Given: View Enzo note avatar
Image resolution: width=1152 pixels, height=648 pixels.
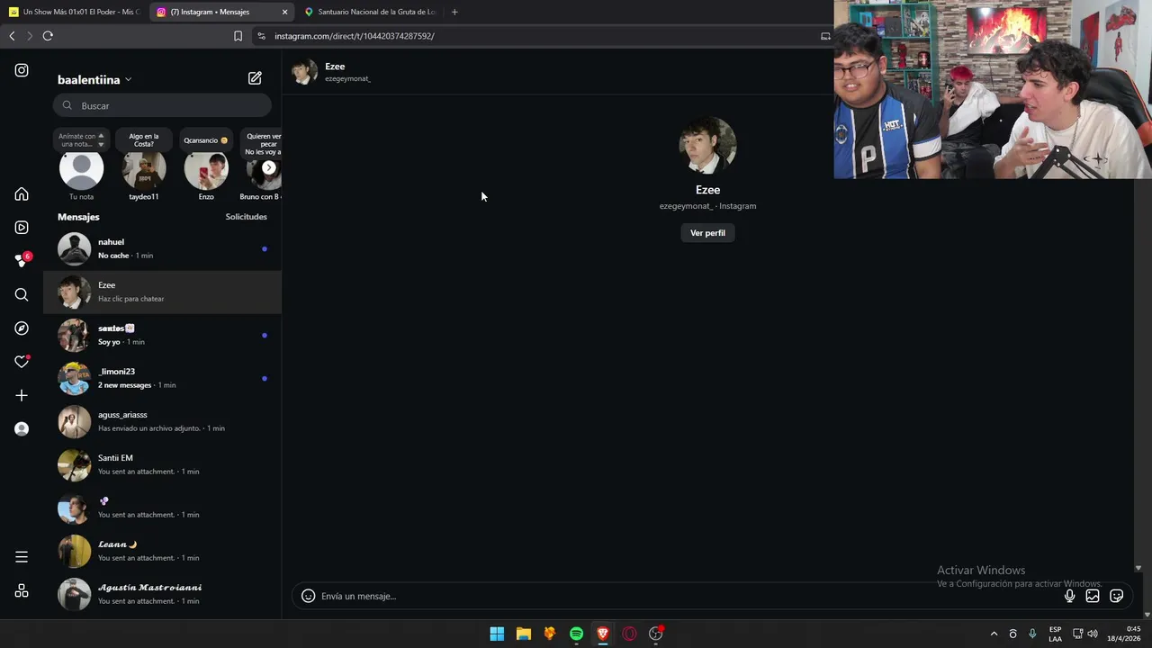Looking at the screenshot, I should (206, 169).
